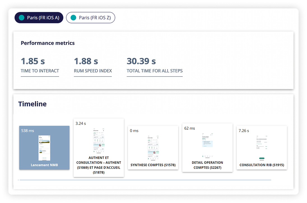Select the Performance metrics section header
307x203 pixels.
[48, 43]
